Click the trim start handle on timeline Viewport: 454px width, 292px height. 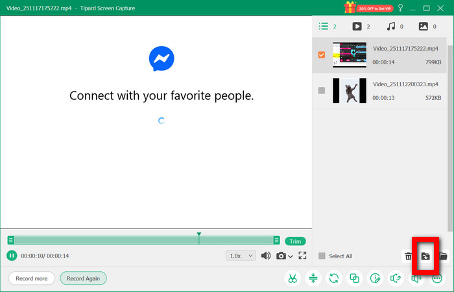(11, 240)
